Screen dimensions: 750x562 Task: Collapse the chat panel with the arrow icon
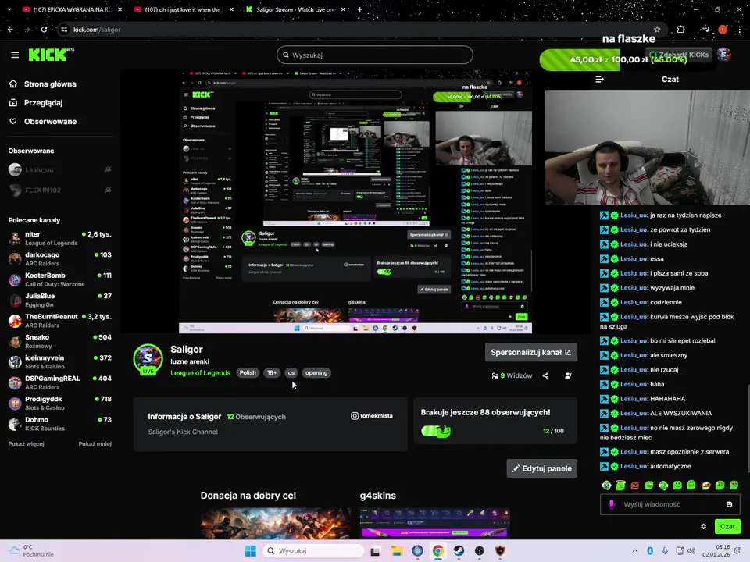coord(599,80)
